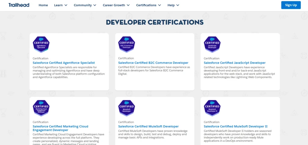Click the JavaScript Developer description text

239,72
